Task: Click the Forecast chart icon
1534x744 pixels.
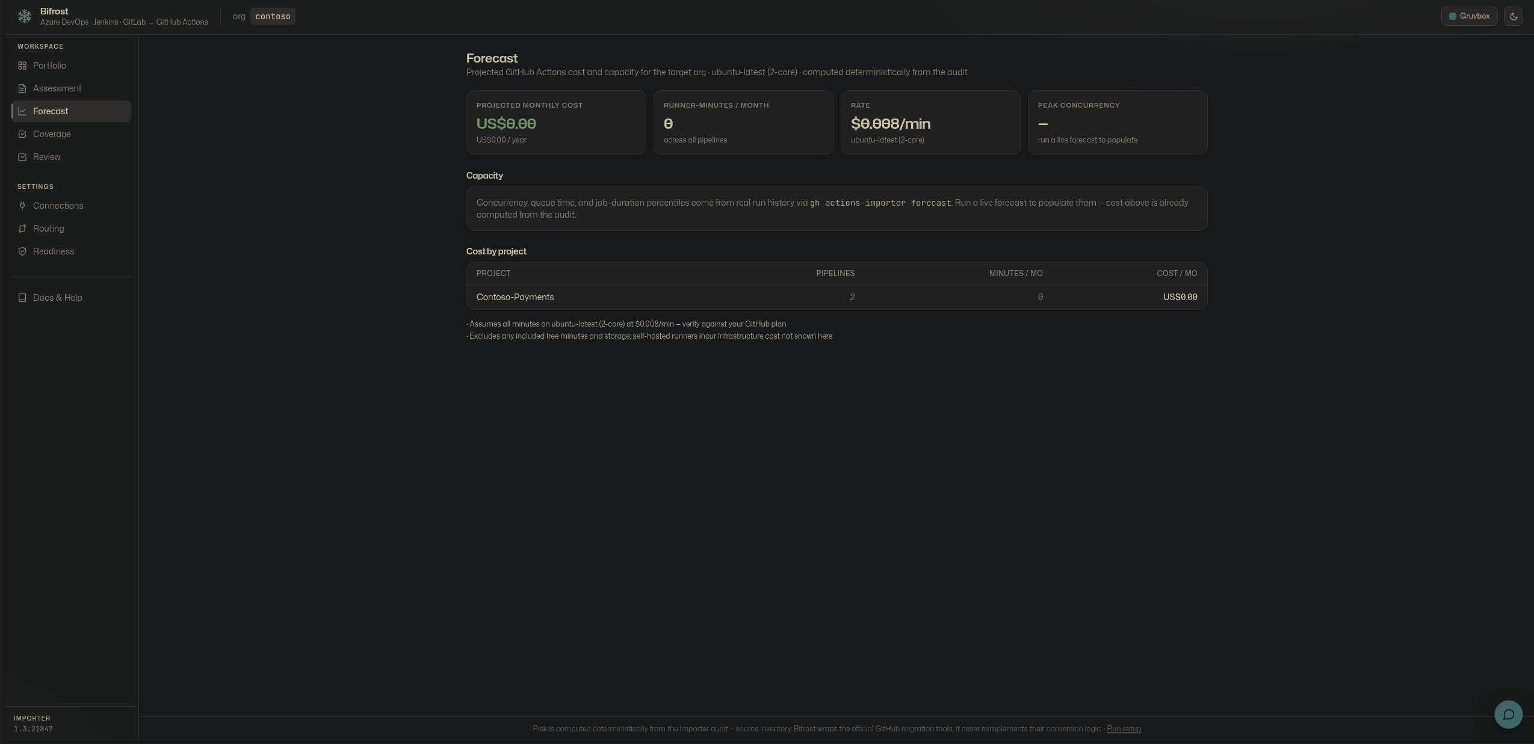Action: pyautogui.click(x=22, y=111)
